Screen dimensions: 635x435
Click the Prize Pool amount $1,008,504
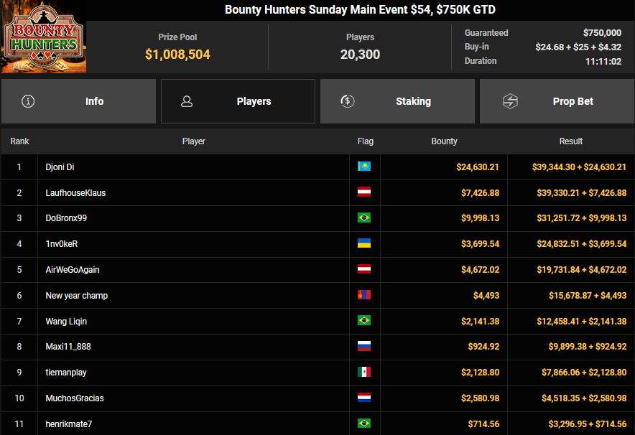pyautogui.click(x=177, y=55)
